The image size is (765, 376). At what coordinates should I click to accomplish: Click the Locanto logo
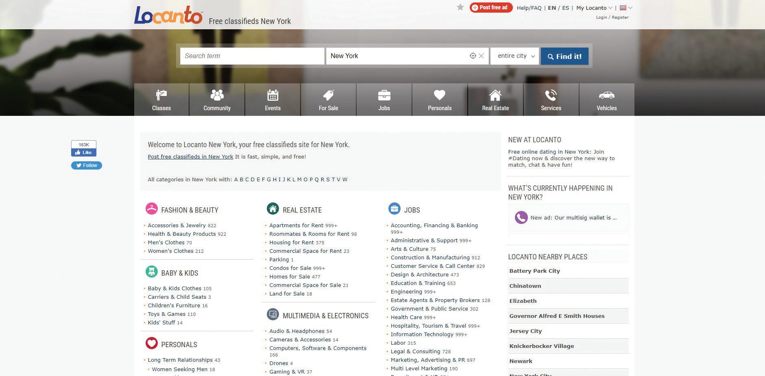168,15
